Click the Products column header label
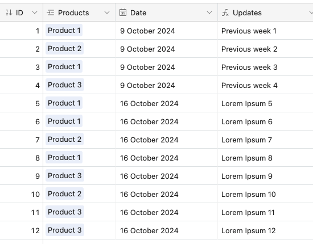The height and width of the screenshot is (244, 313). point(73,12)
